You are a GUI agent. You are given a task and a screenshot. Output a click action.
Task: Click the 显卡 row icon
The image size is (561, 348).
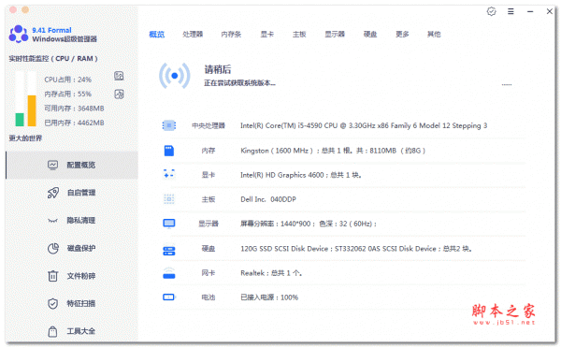[169, 174]
